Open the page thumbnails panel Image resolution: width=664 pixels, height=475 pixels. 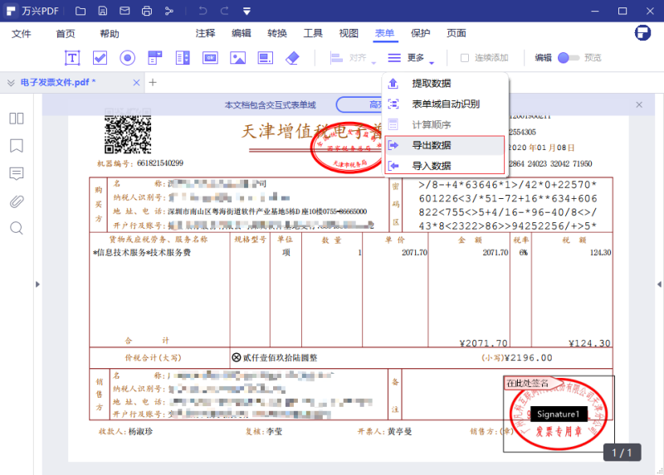(x=17, y=119)
